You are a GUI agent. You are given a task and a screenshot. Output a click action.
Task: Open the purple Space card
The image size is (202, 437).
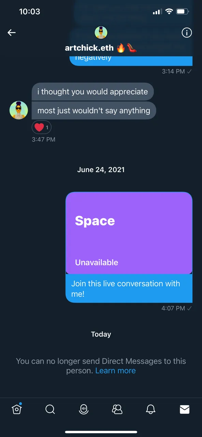pos(129,233)
